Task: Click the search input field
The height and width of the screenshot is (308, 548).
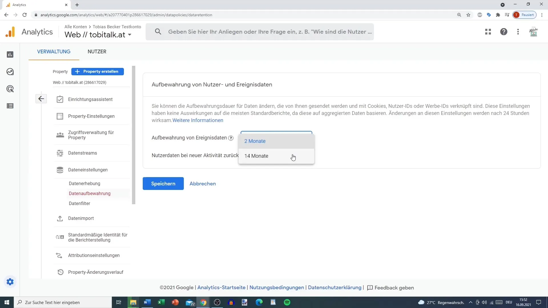Action: point(268,32)
